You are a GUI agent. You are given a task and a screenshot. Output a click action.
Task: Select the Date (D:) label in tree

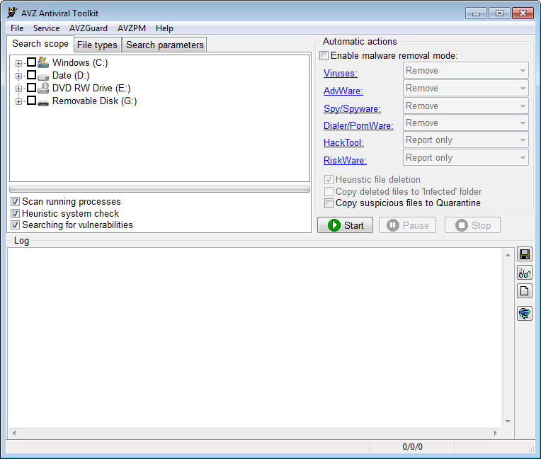71,75
